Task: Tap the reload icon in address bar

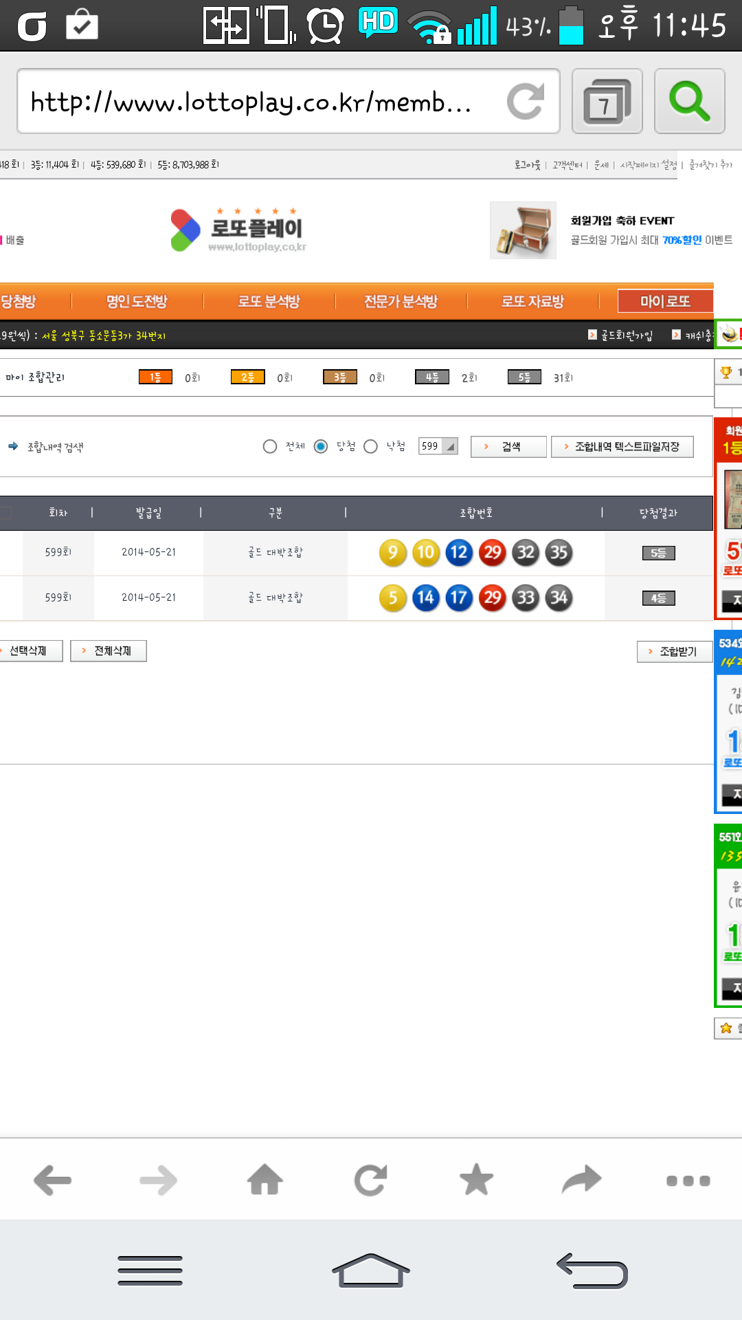Action: click(x=525, y=102)
